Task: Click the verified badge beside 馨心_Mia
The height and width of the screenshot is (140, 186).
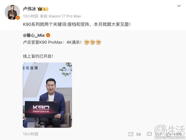Action: click(48, 35)
